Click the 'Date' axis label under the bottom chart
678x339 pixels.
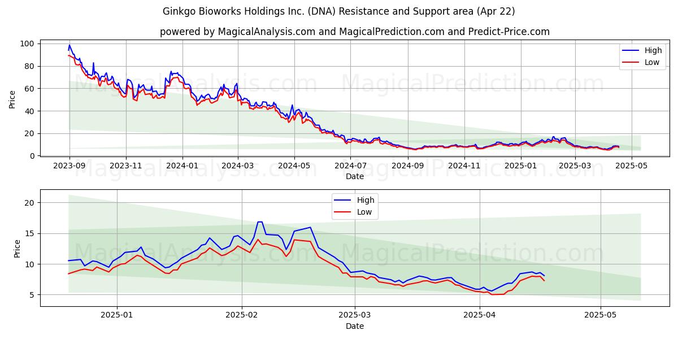tap(355, 326)
